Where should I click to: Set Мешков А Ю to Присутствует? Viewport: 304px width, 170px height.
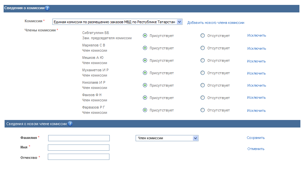pos(145,60)
